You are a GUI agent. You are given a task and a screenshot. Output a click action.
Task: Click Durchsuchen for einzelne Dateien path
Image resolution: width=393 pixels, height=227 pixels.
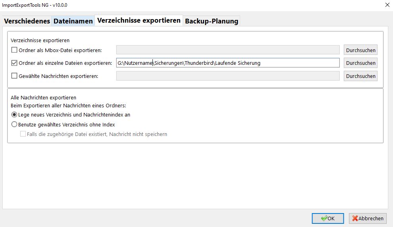tap(360, 63)
